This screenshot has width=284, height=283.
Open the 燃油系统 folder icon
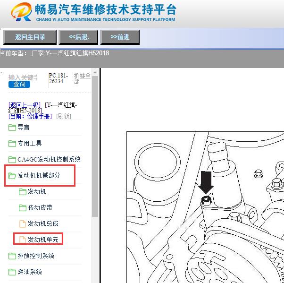pos(12,272)
